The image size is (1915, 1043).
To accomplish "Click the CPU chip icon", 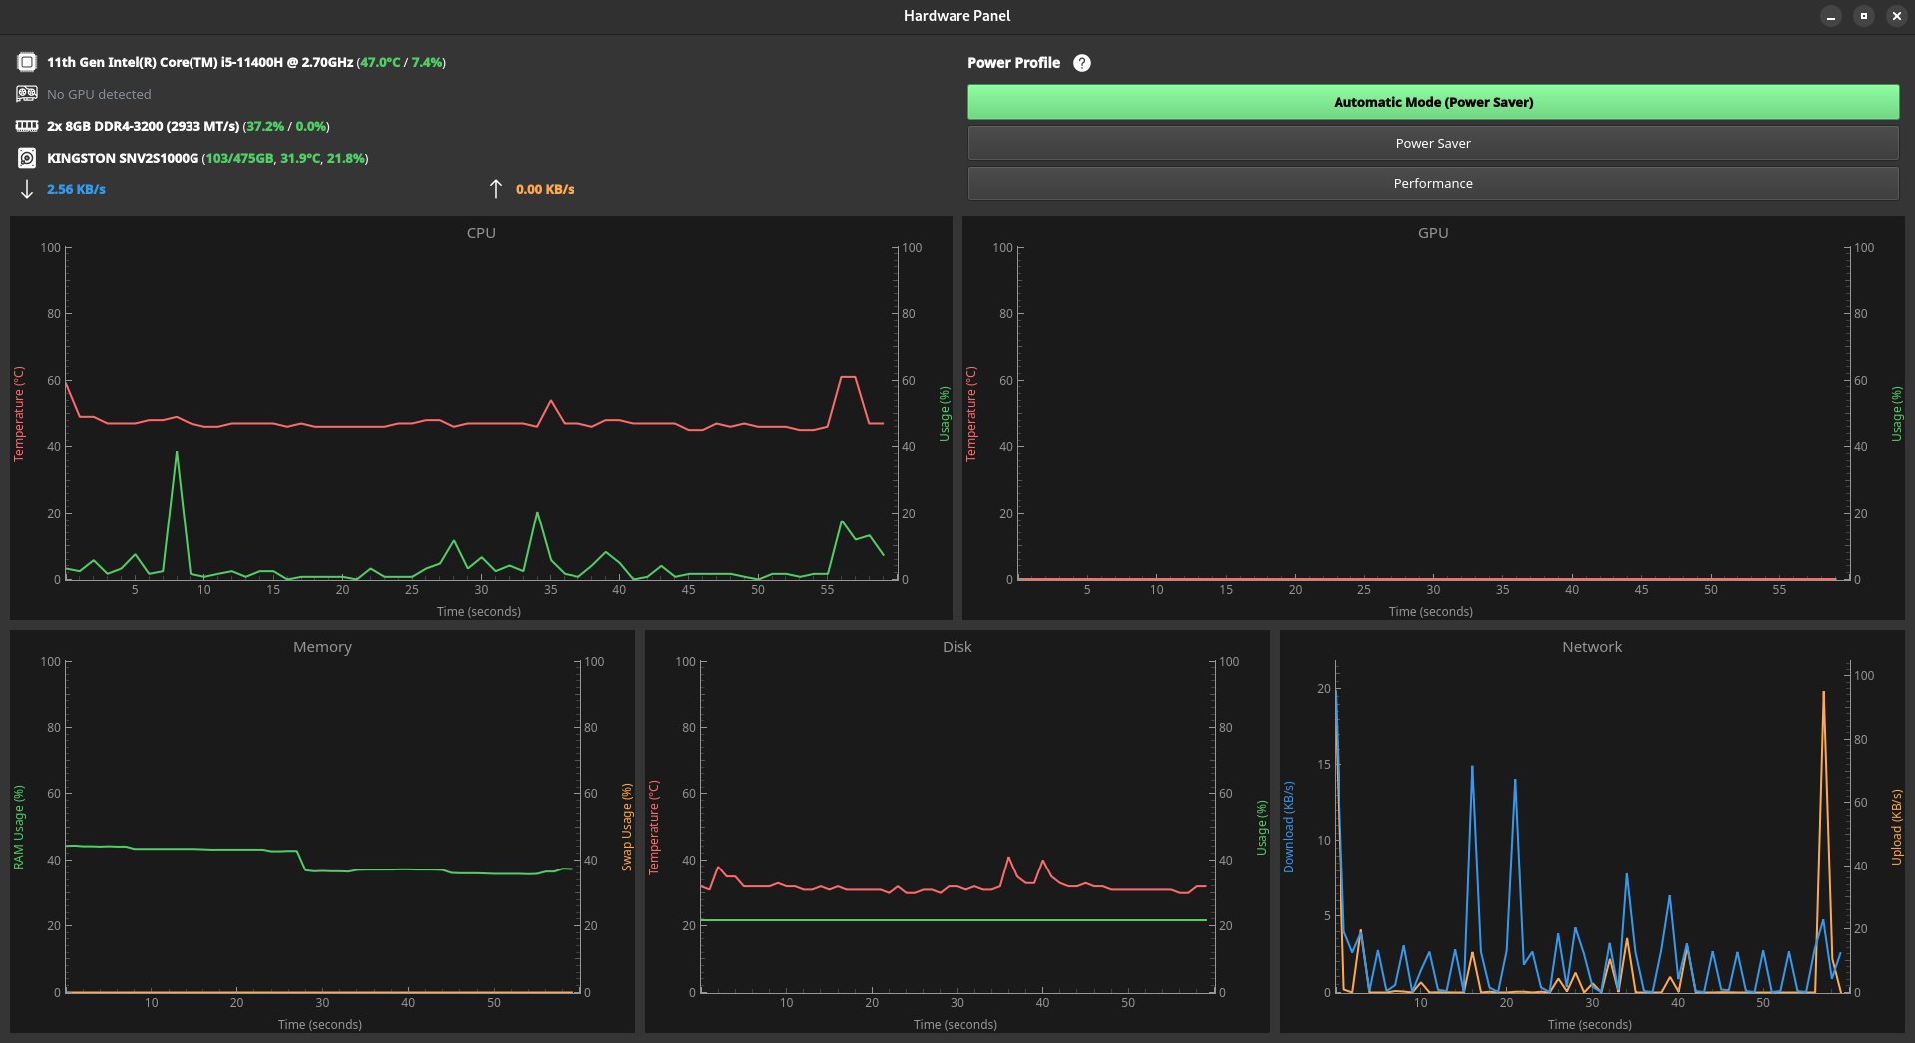I will click(27, 62).
